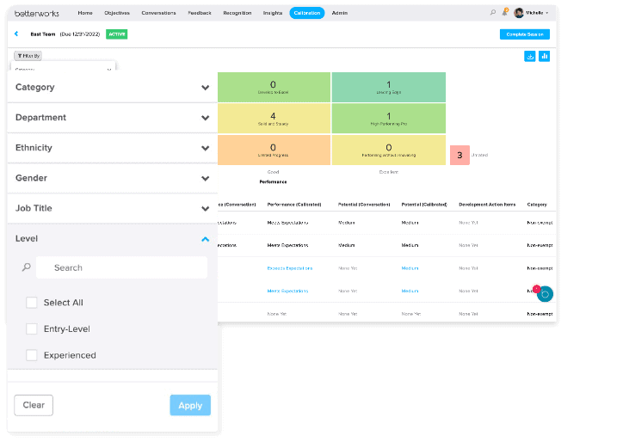Open the search magnifier in top navigation
The image size is (629, 442).
pos(492,13)
